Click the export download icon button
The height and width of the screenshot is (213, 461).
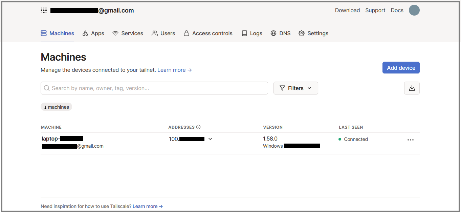(x=412, y=88)
